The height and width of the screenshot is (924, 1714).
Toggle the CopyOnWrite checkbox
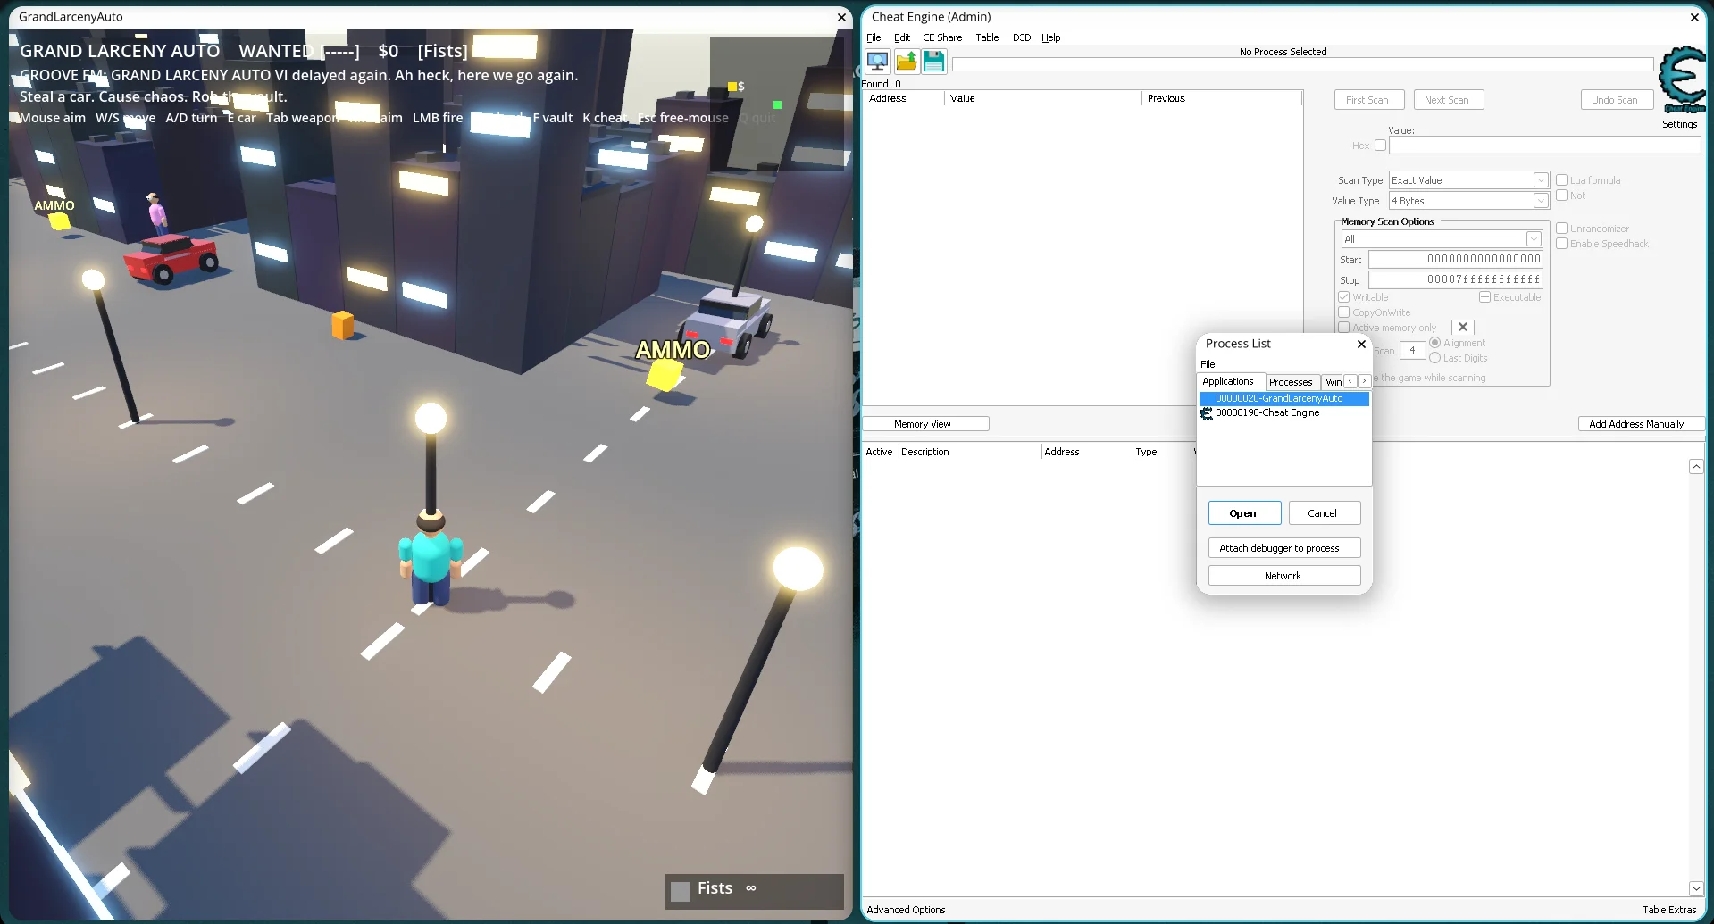pos(1344,312)
